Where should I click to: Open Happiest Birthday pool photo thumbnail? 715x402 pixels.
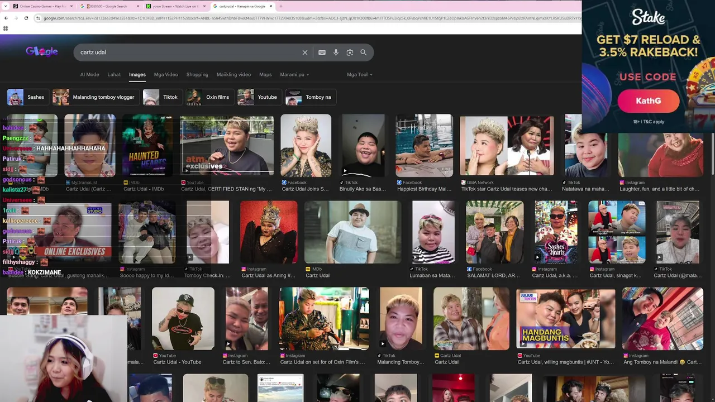tap(424, 145)
